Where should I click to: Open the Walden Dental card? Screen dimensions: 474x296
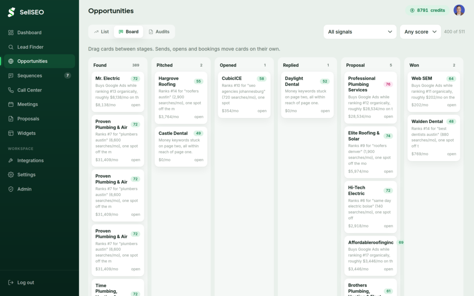tap(434, 138)
